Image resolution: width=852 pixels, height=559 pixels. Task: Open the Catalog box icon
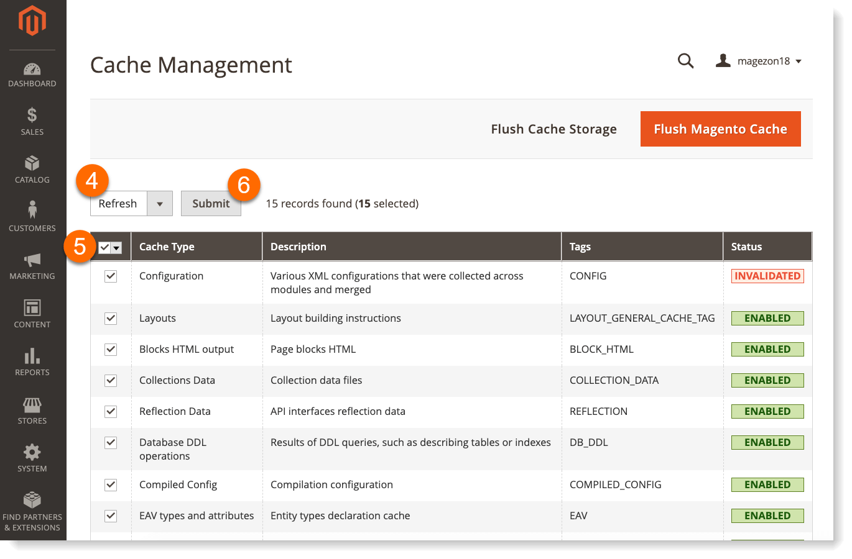click(32, 163)
